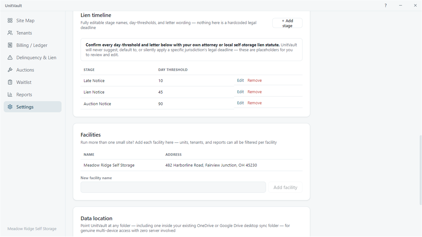Remove the Lien Notice stage
Screen dimensions: 422x237
255,92
